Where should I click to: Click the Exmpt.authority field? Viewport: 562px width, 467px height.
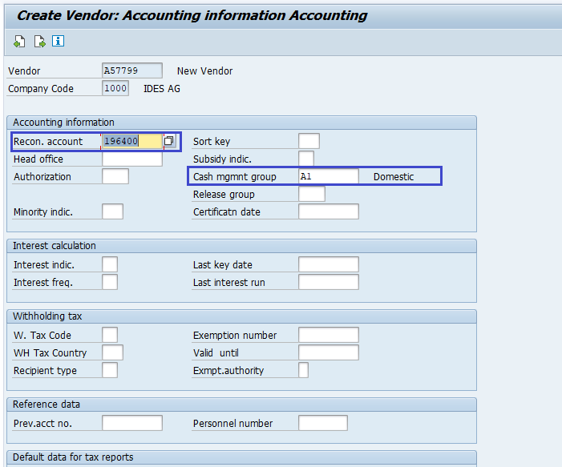303,370
